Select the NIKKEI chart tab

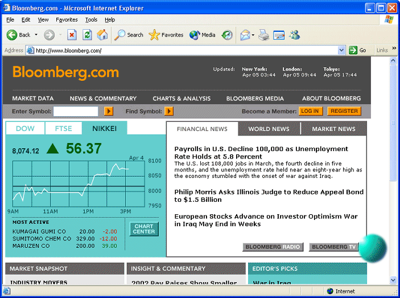pos(104,128)
